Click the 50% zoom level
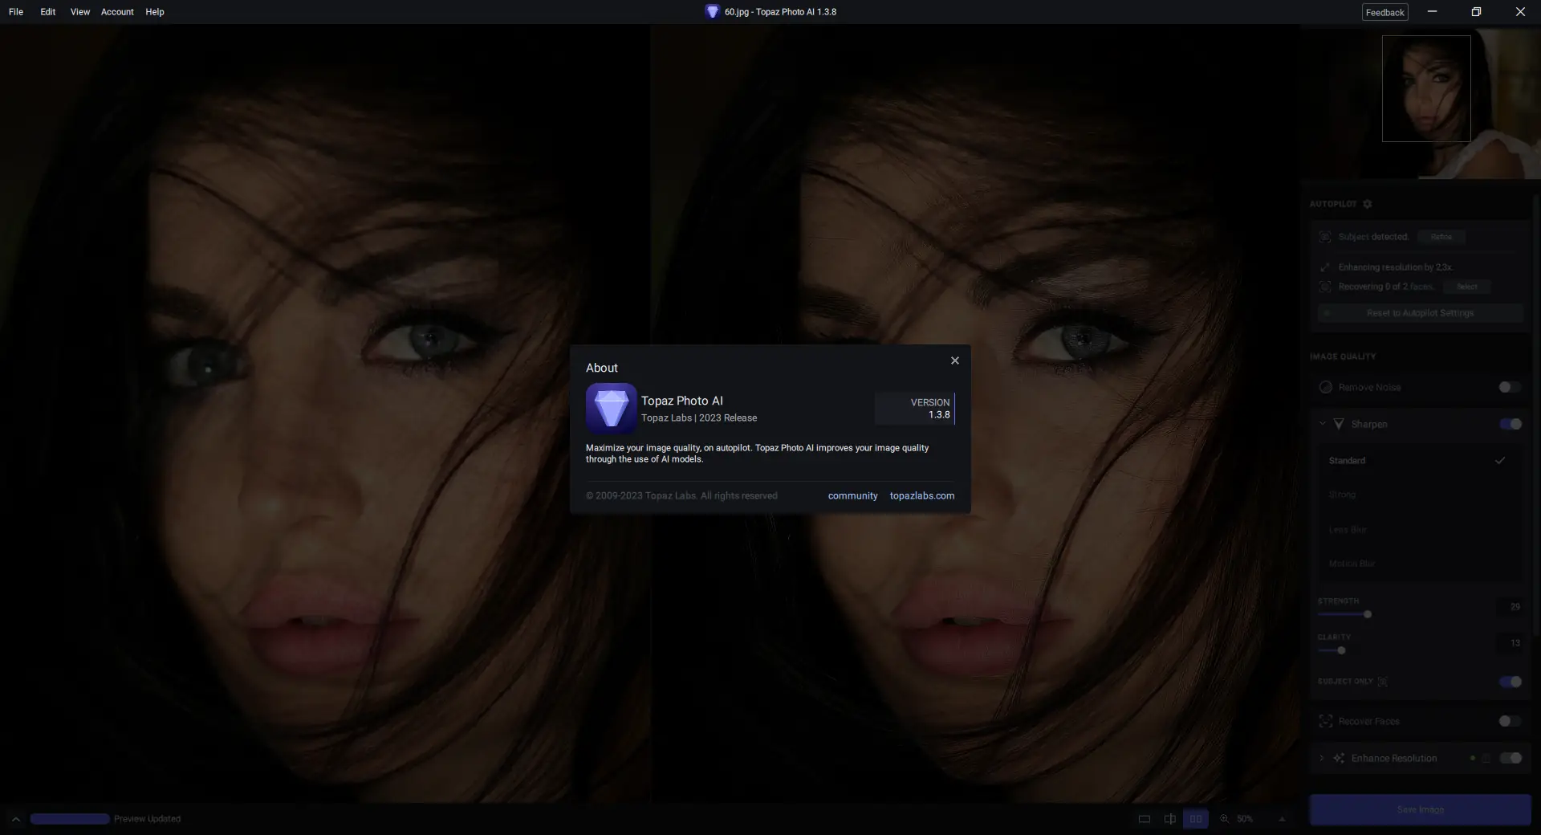Image resolution: width=1541 pixels, height=835 pixels. 1245,819
